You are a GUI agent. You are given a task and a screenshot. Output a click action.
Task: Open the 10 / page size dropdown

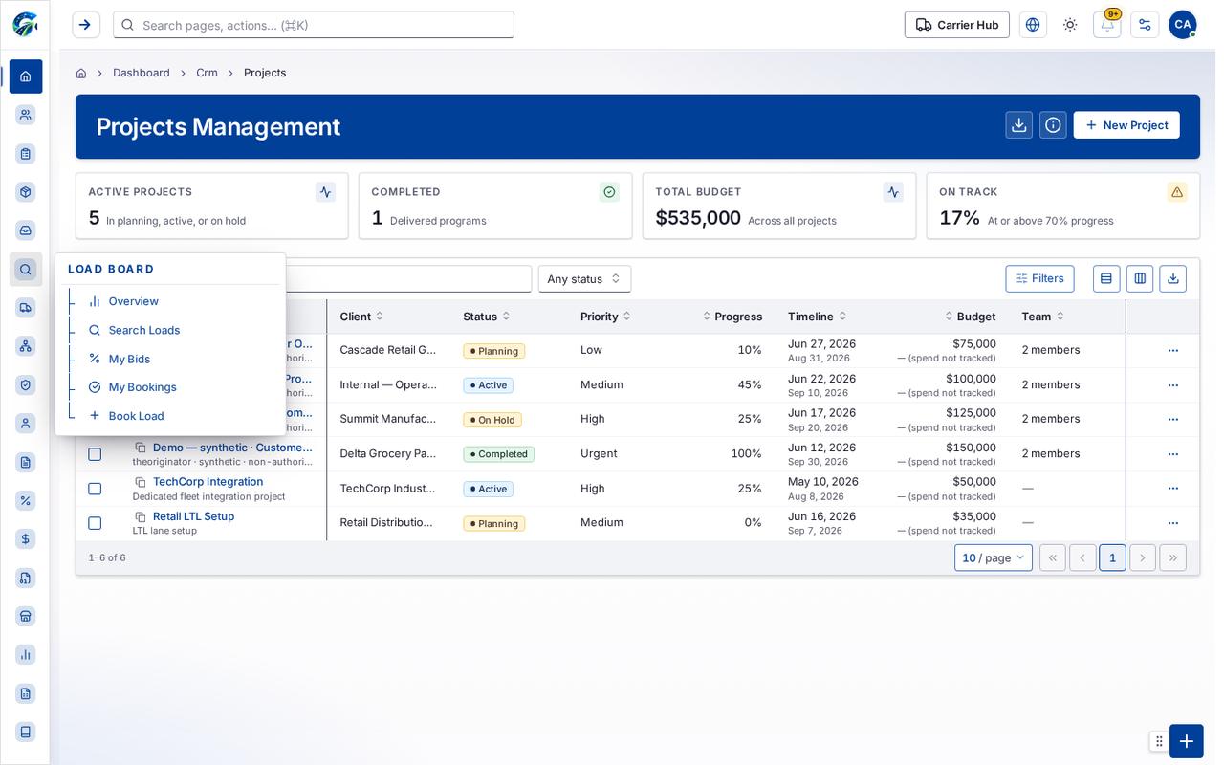[x=994, y=557]
